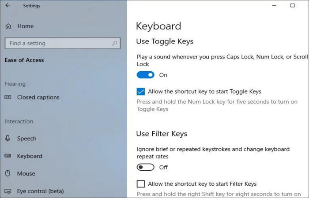Click the back arrow icon
The image size is (309, 198).
[x=8, y=6]
